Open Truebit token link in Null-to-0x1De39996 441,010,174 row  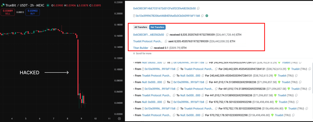coord(286,82)
